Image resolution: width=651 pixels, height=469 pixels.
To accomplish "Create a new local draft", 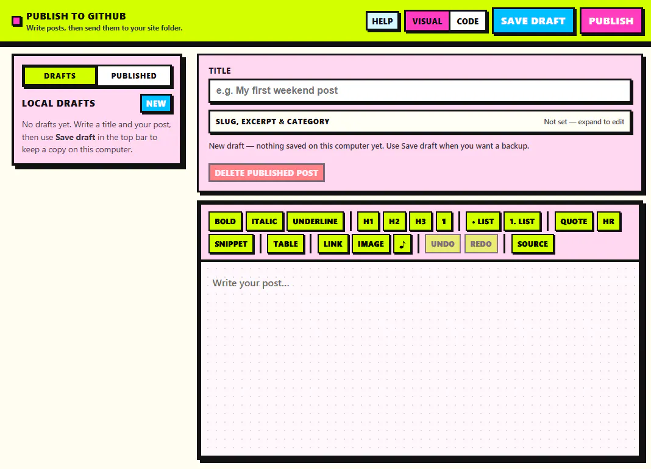I will tap(156, 104).
